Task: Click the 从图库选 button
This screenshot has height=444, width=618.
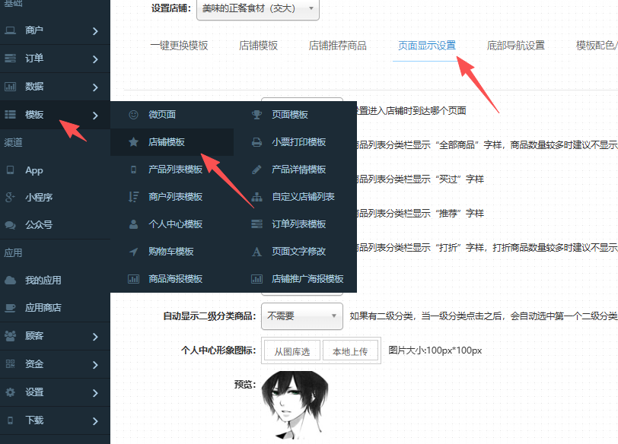Action: coord(292,351)
